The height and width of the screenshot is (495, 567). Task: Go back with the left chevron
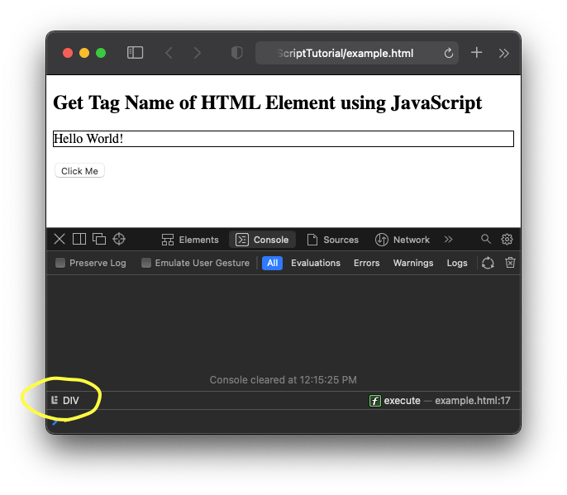point(169,53)
